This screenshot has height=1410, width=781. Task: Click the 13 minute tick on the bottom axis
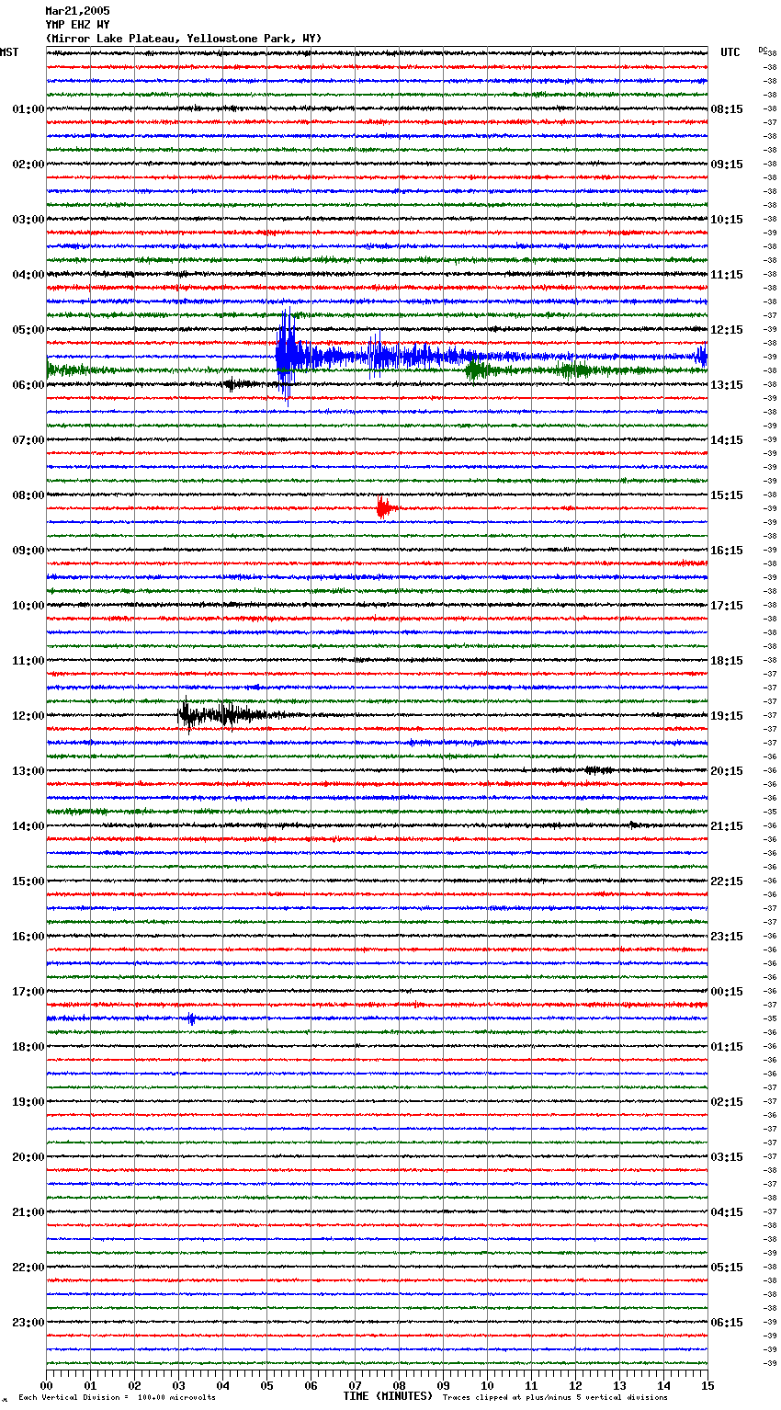point(619,1385)
